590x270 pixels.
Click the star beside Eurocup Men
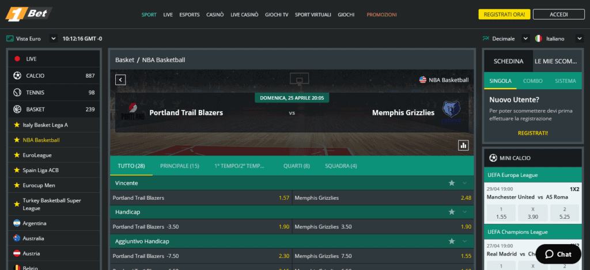(x=17, y=185)
